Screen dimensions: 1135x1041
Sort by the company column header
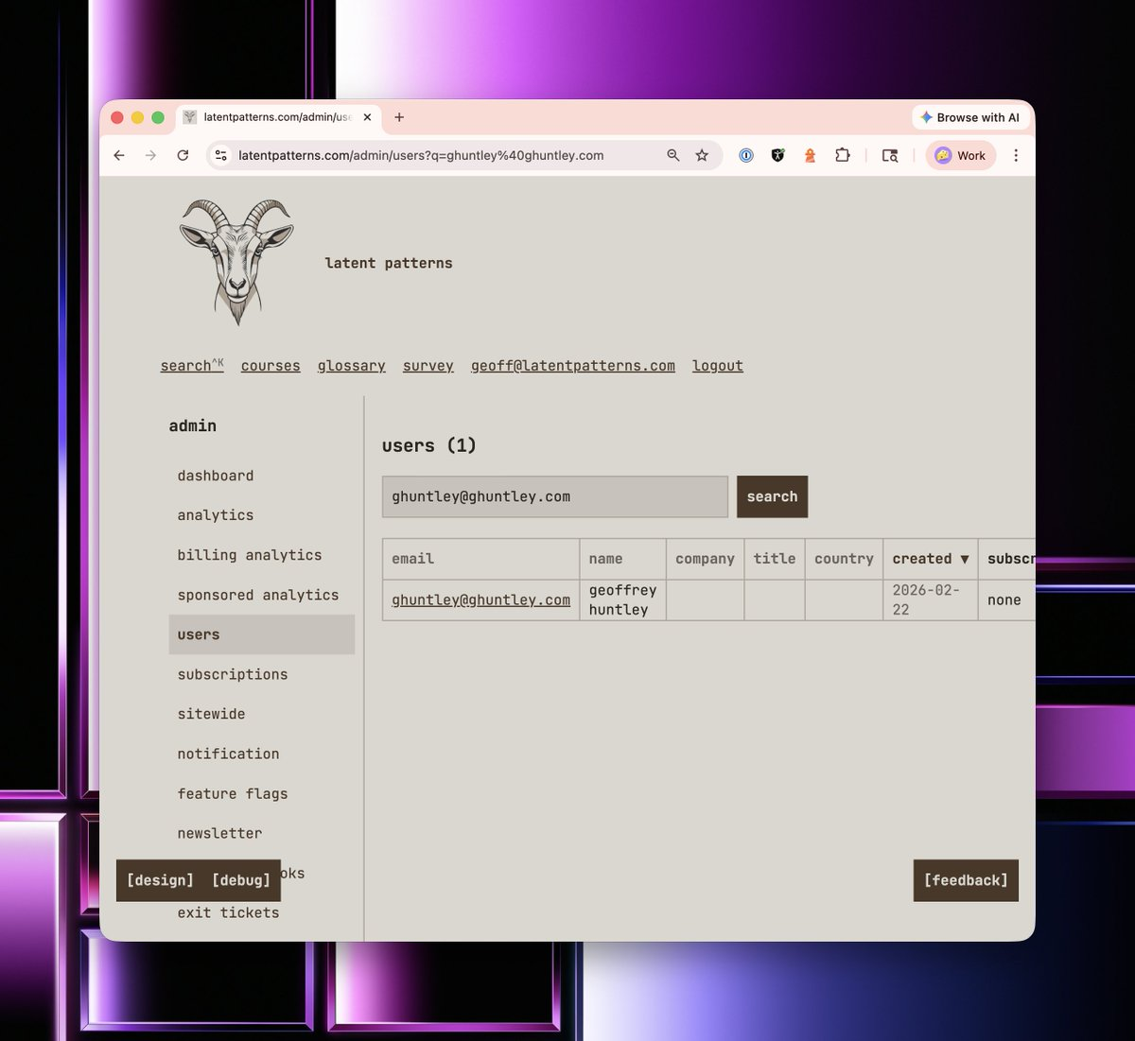pos(705,559)
